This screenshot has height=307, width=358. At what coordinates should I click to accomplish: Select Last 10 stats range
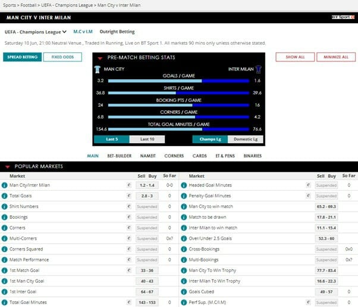[x=147, y=139]
